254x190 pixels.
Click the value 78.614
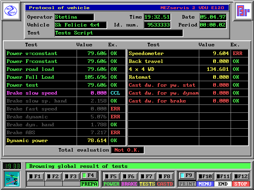pos(97,141)
